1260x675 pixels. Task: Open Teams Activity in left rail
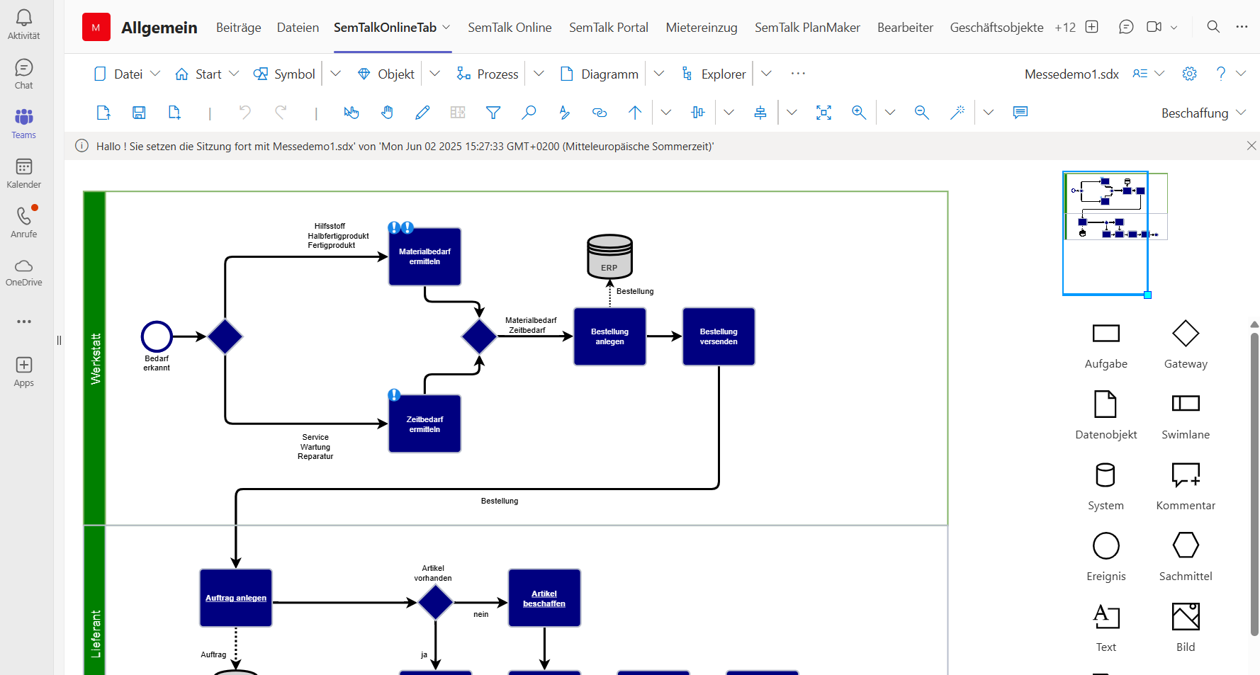coord(24,24)
